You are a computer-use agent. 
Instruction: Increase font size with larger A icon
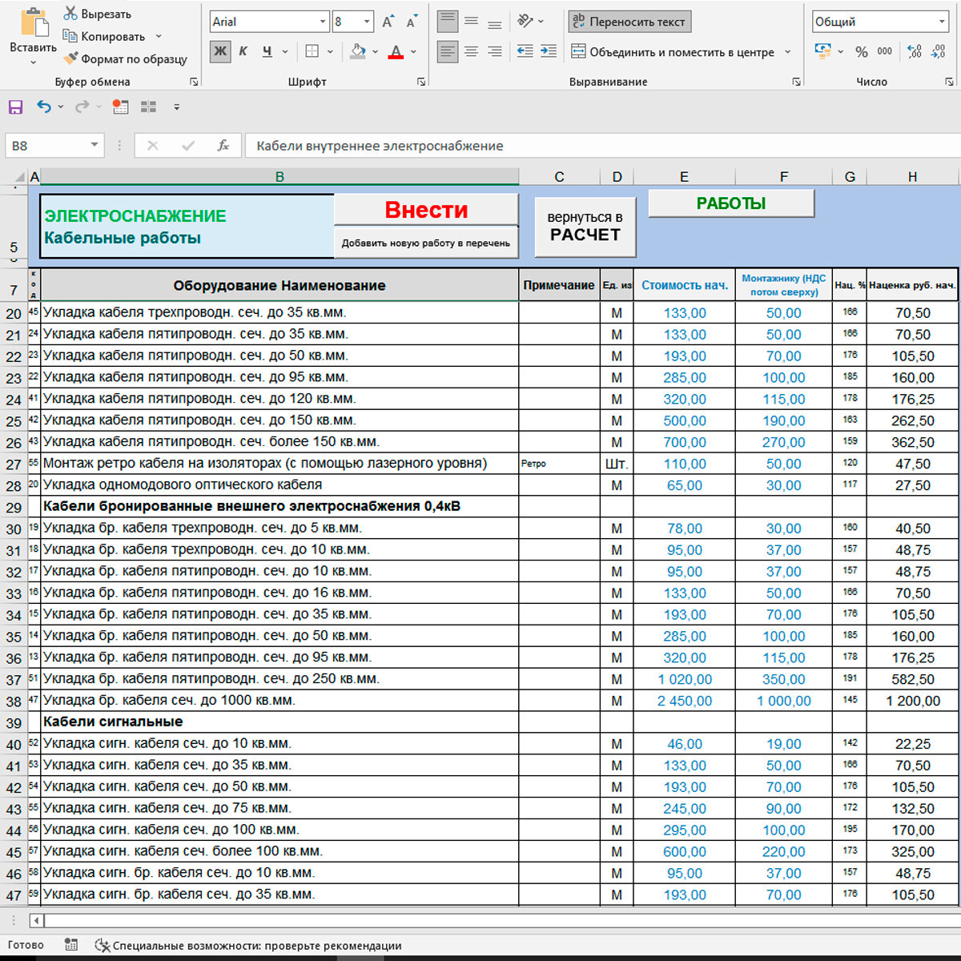tap(388, 22)
